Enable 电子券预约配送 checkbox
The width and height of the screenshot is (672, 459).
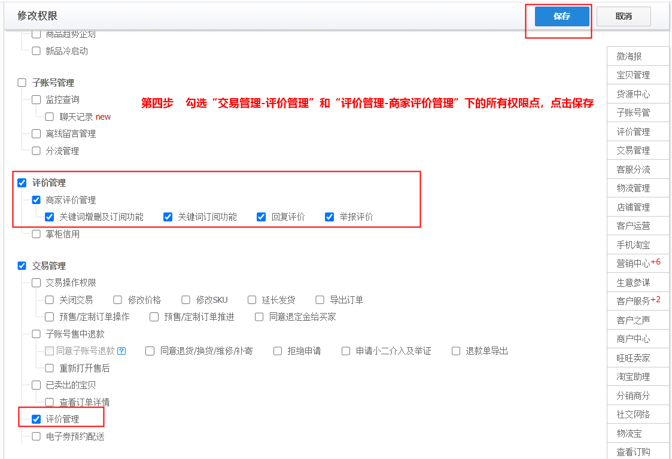click(37, 436)
